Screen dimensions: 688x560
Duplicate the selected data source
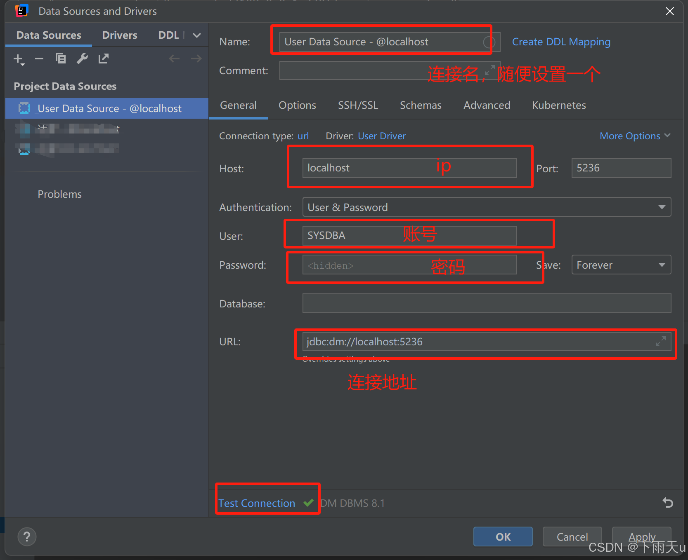[61, 59]
